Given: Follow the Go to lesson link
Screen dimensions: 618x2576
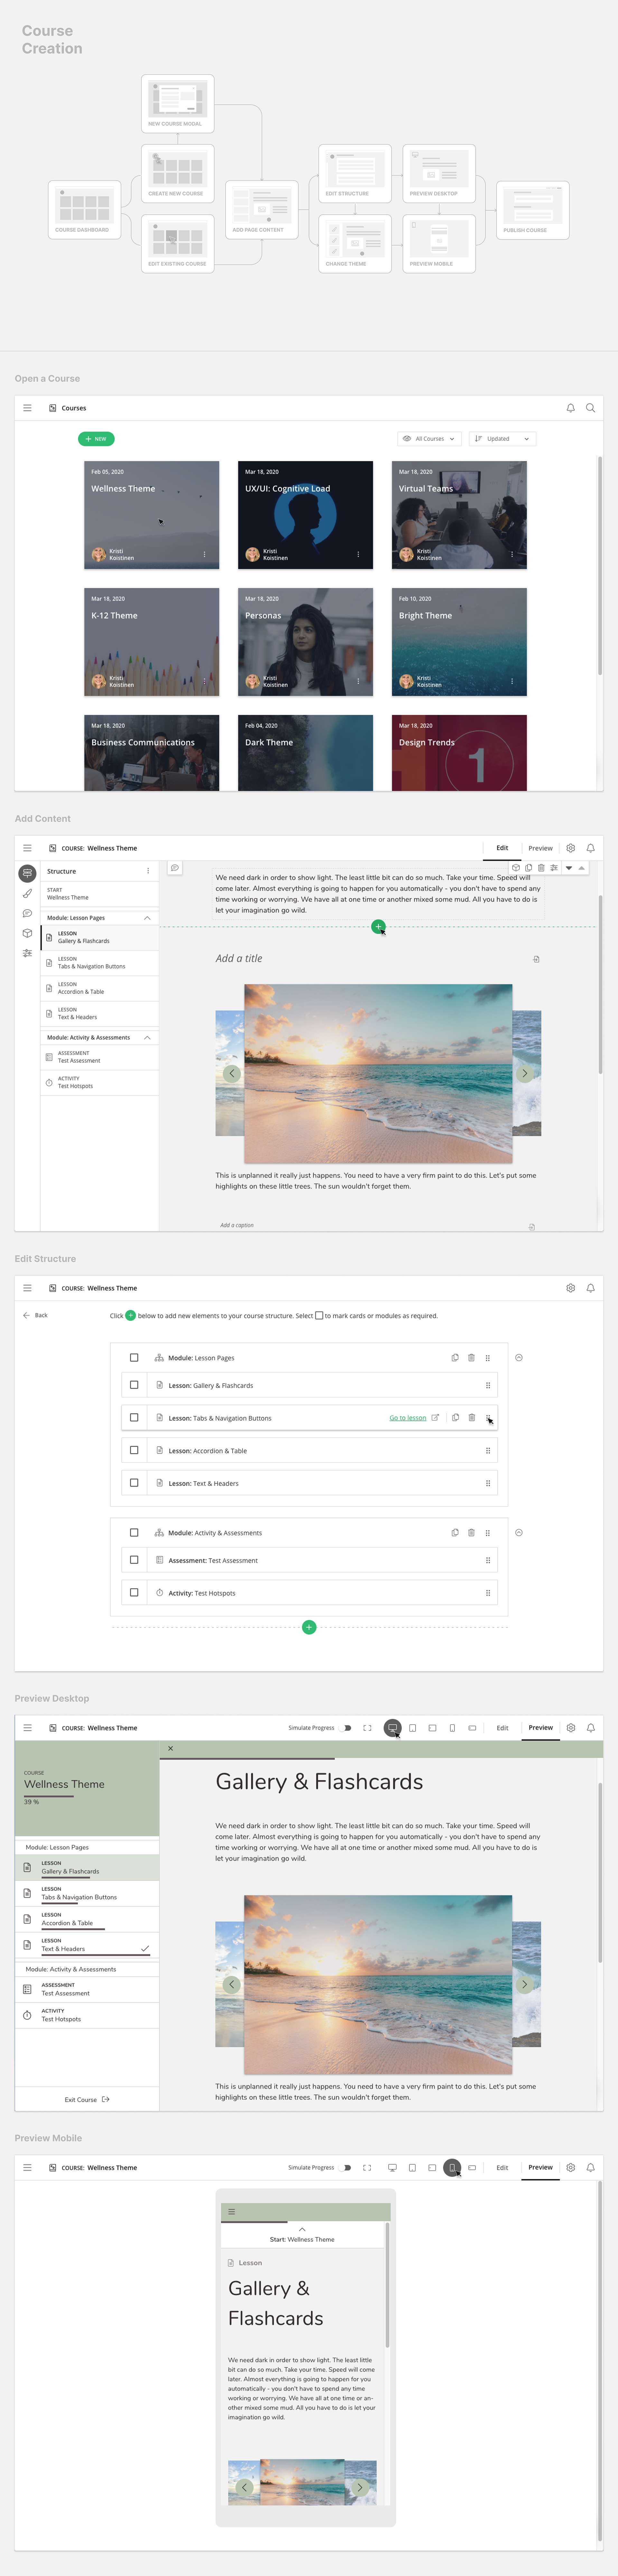Looking at the screenshot, I should (x=407, y=1418).
